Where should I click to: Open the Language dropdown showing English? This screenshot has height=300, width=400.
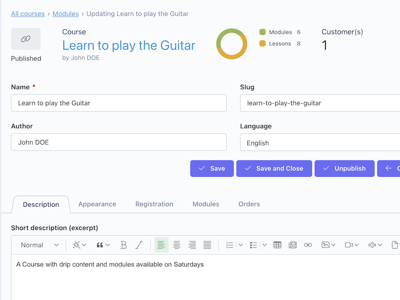pyautogui.click(x=320, y=142)
